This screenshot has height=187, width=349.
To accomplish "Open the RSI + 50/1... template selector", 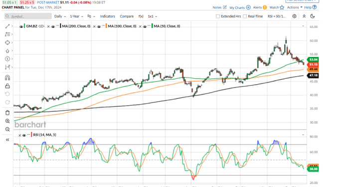I will point(277,16).
